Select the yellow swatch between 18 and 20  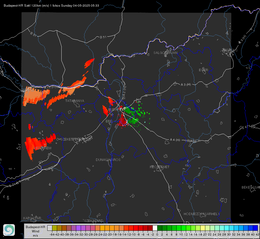tap(203, 228)
